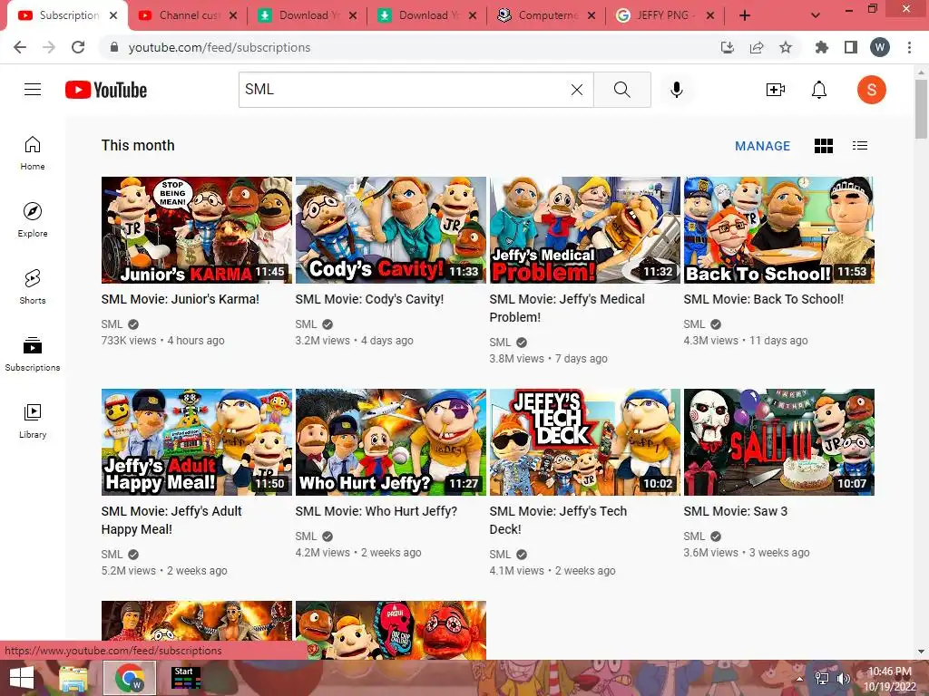Open Jeffy's Medical Problem thumbnail

pyautogui.click(x=585, y=229)
